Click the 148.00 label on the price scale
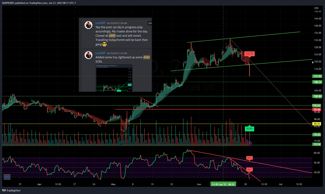Viewport: 325px width, 194px height. 317,11
